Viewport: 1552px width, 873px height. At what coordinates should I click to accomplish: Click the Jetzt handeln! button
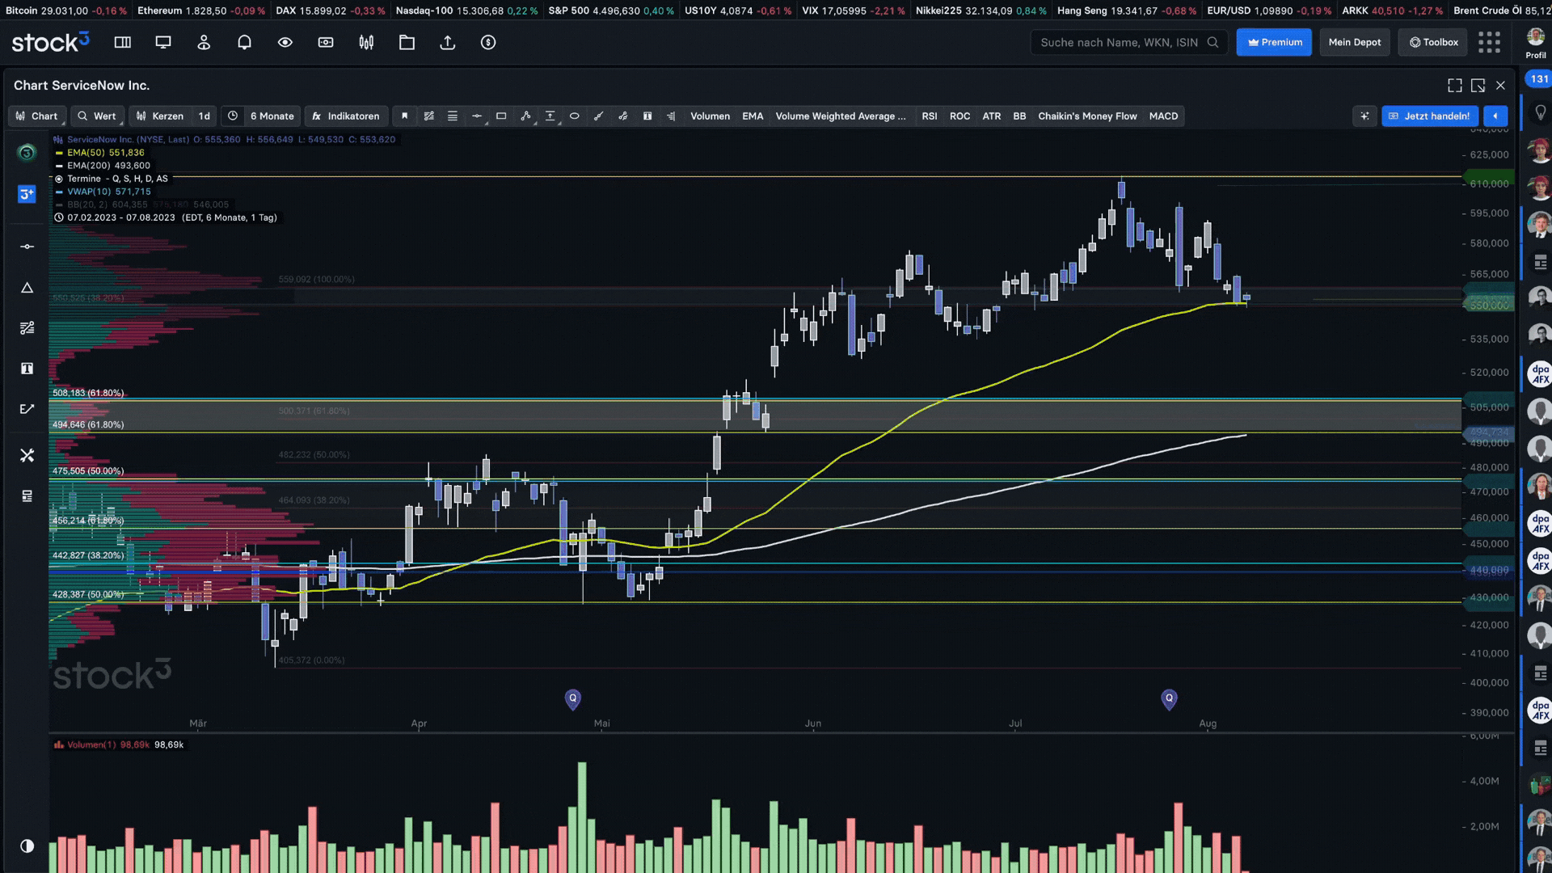coord(1430,116)
